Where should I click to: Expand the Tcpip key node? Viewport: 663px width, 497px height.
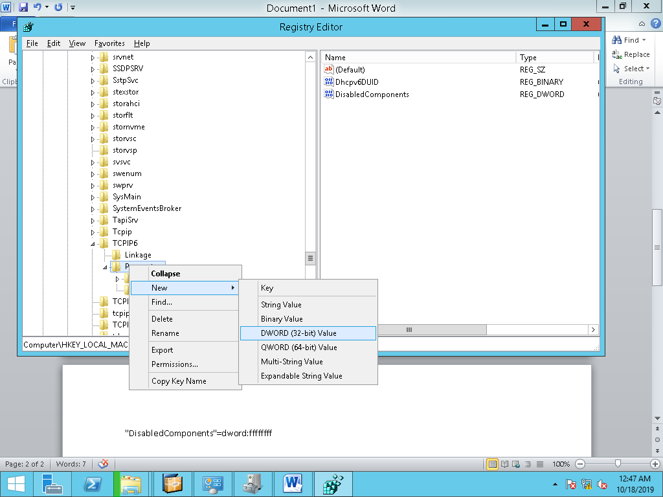[93, 232]
